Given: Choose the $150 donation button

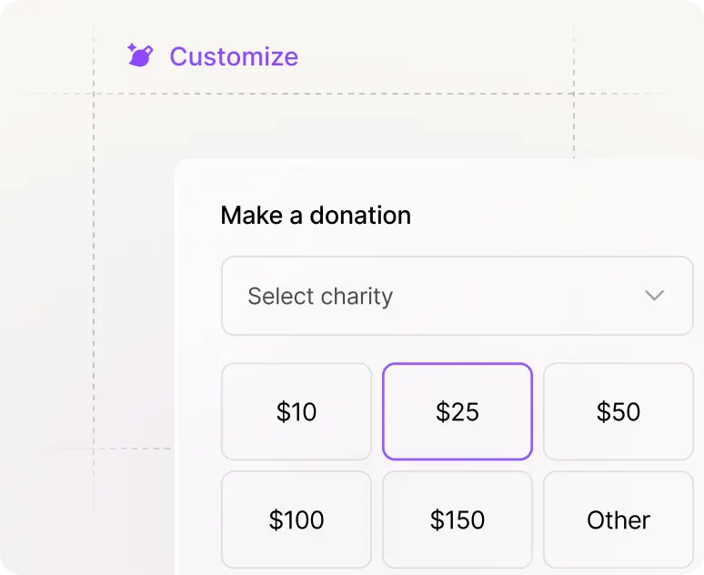Looking at the screenshot, I should click(457, 520).
